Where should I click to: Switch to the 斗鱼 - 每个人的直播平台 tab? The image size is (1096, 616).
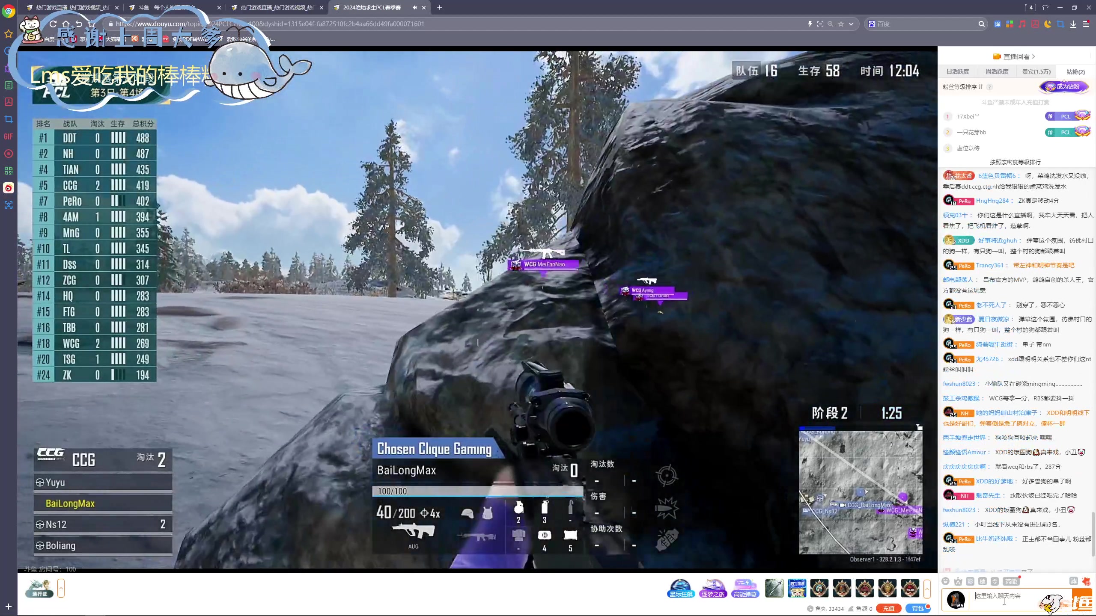(x=176, y=7)
